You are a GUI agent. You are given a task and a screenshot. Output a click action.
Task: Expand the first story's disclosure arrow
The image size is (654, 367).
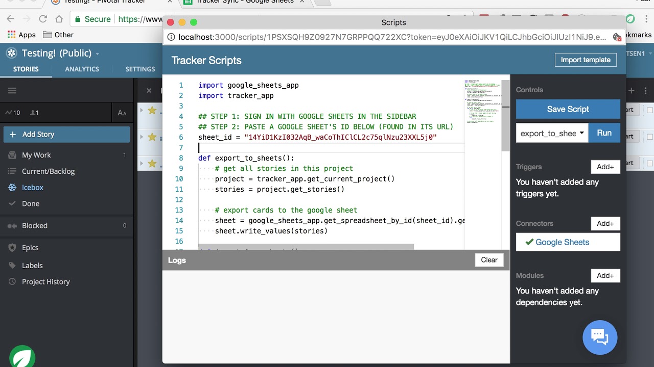click(142, 109)
